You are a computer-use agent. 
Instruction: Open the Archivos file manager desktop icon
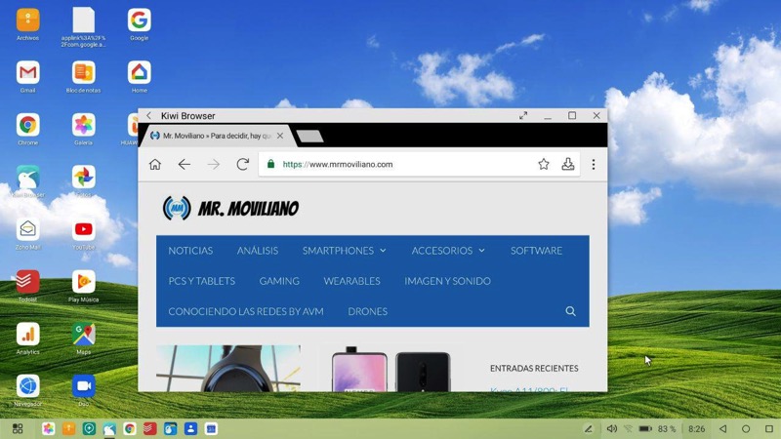(x=28, y=20)
